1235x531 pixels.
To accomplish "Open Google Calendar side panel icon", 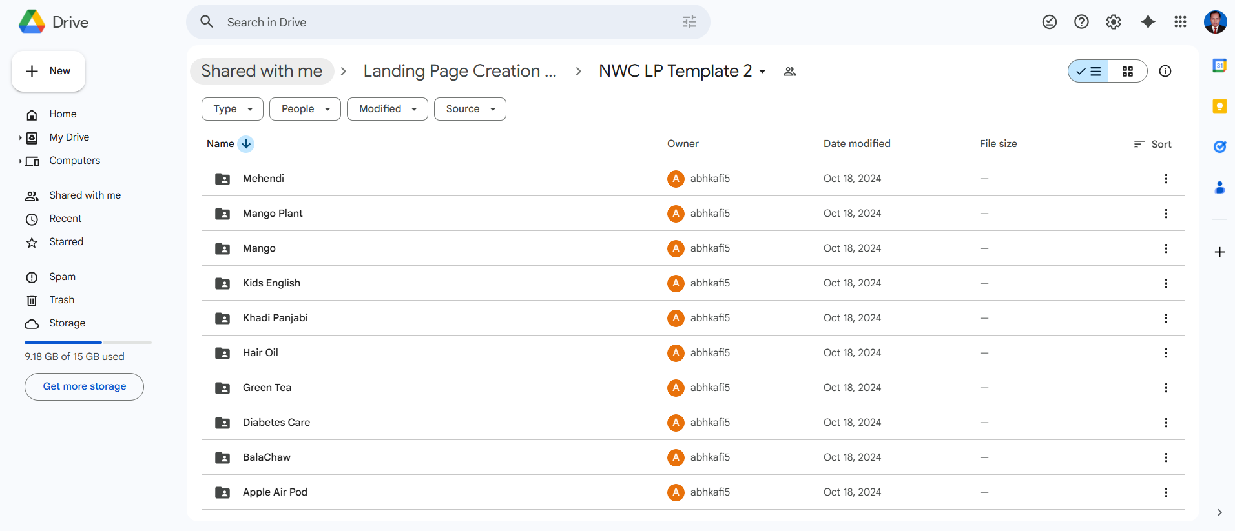I will 1219,66.
